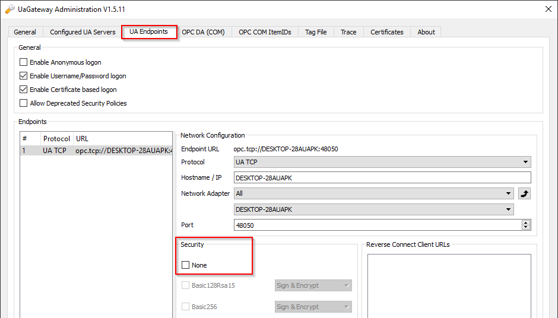Toggle the Basic256 security checkbox
The image size is (558, 318).
point(185,307)
